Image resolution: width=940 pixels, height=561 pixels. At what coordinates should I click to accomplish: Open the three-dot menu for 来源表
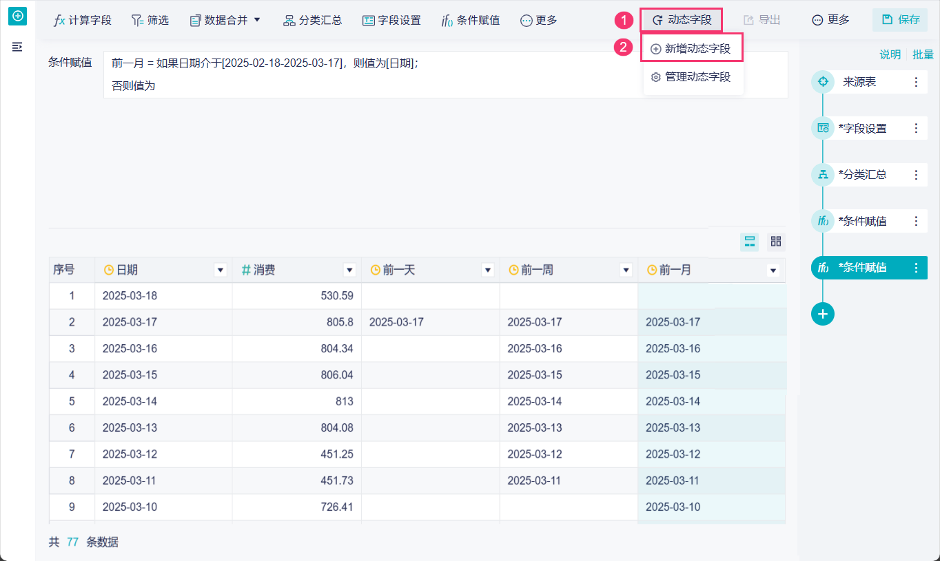pos(916,82)
